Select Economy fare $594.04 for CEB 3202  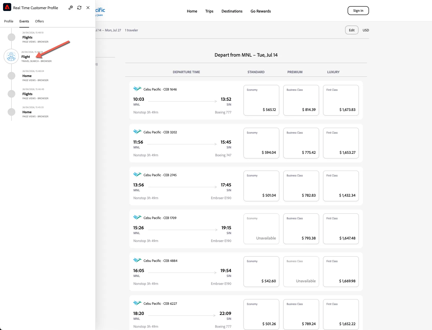tap(261, 143)
